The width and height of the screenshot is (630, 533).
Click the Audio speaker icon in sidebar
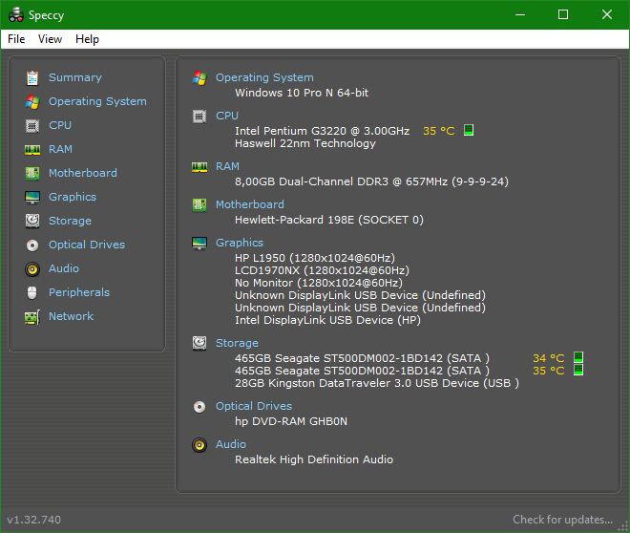[32, 269]
